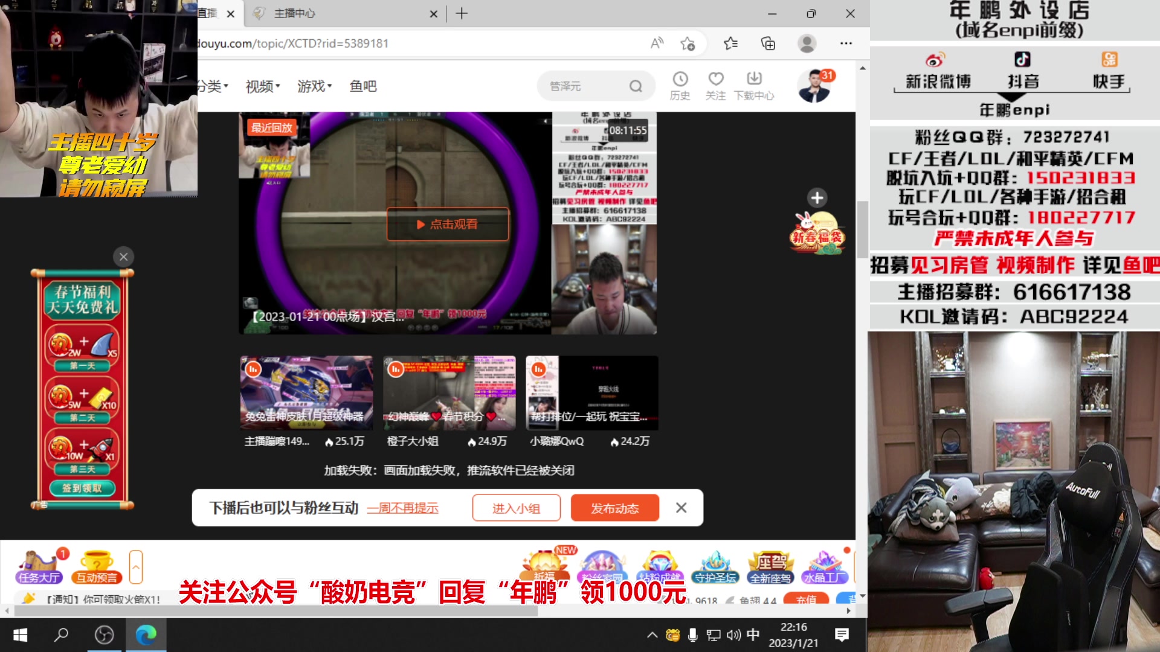Image resolution: width=1160 pixels, height=652 pixels.
Task: Click the 发布动态 button
Action: coord(615,508)
